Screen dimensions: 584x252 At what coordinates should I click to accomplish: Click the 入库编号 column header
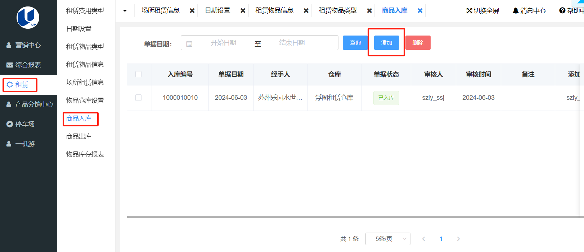coord(180,74)
